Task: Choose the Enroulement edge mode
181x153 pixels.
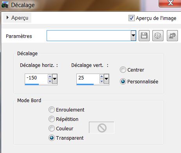Action: [x=52, y=110]
